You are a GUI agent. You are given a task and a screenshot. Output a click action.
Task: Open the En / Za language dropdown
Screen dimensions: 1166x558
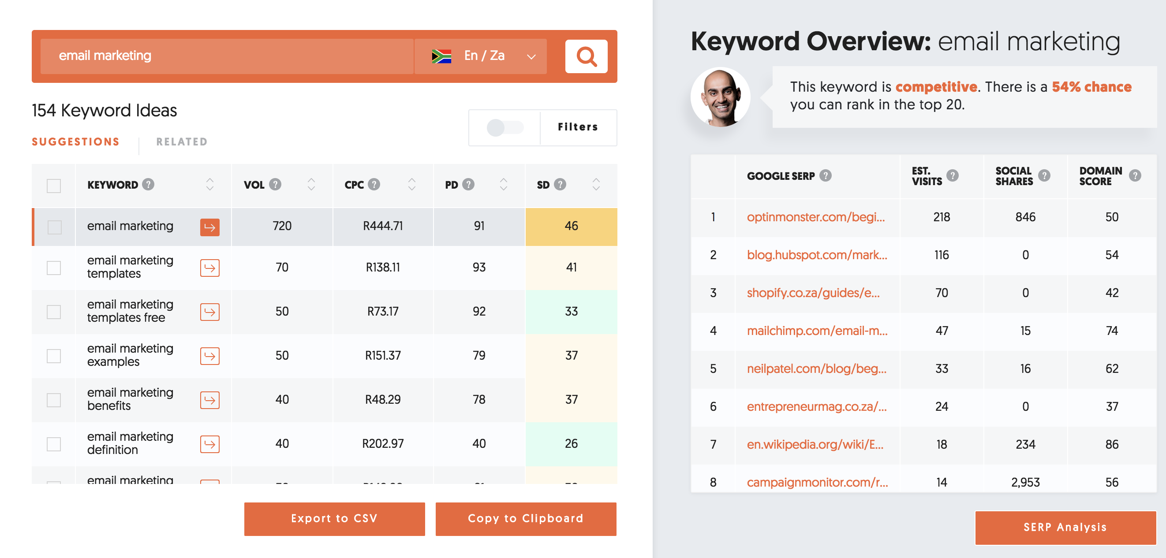click(x=480, y=56)
